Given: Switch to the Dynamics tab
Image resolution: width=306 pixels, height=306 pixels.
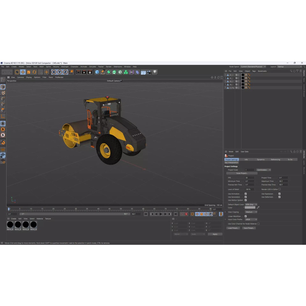Looking at the screenshot, I should (x=261, y=160).
